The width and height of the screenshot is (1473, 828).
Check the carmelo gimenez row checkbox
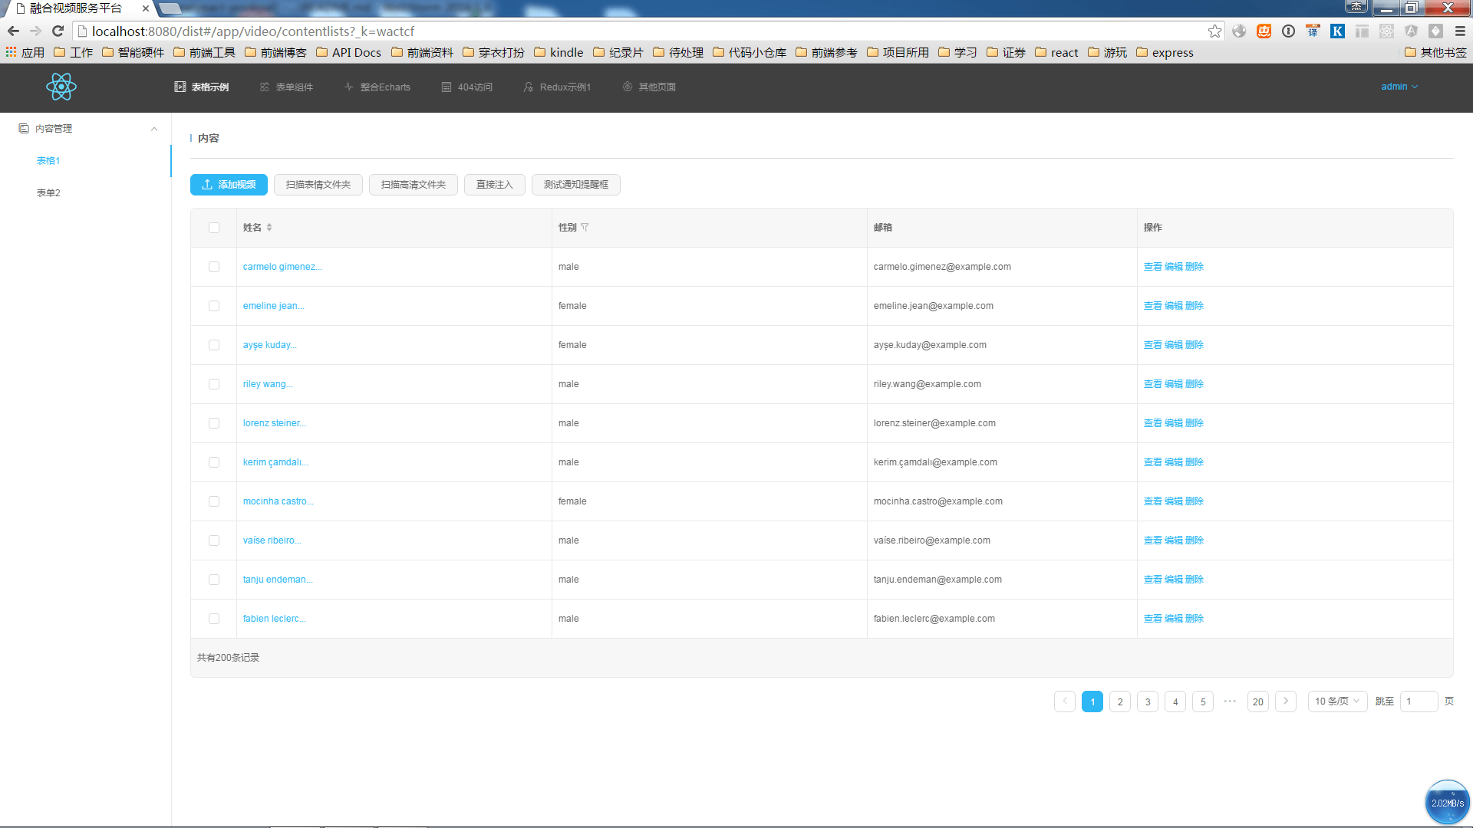(214, 267)
